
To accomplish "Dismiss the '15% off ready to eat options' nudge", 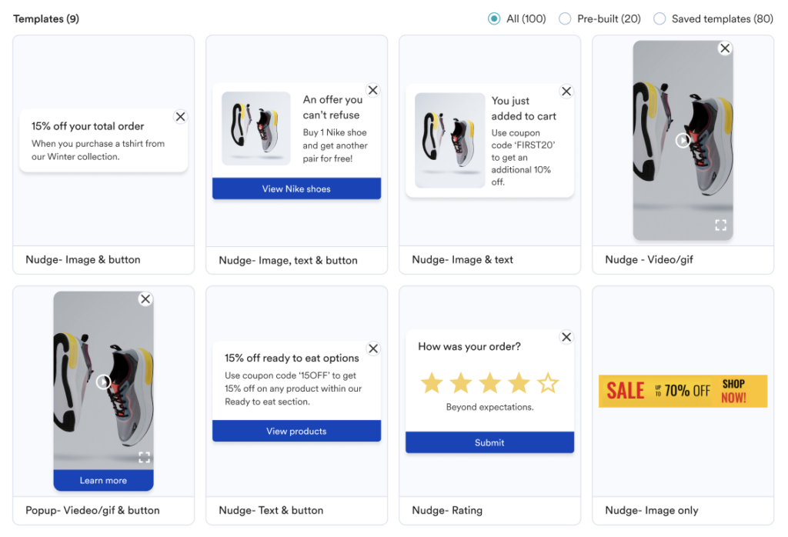I will (373, 348).
